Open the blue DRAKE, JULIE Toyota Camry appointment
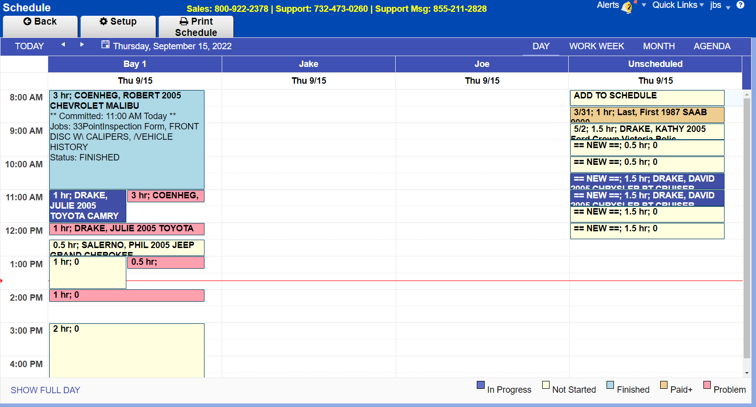 [87, 206]
